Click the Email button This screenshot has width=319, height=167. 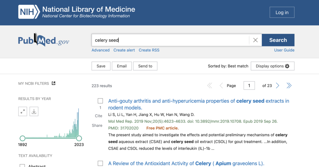tap(122, 66)
